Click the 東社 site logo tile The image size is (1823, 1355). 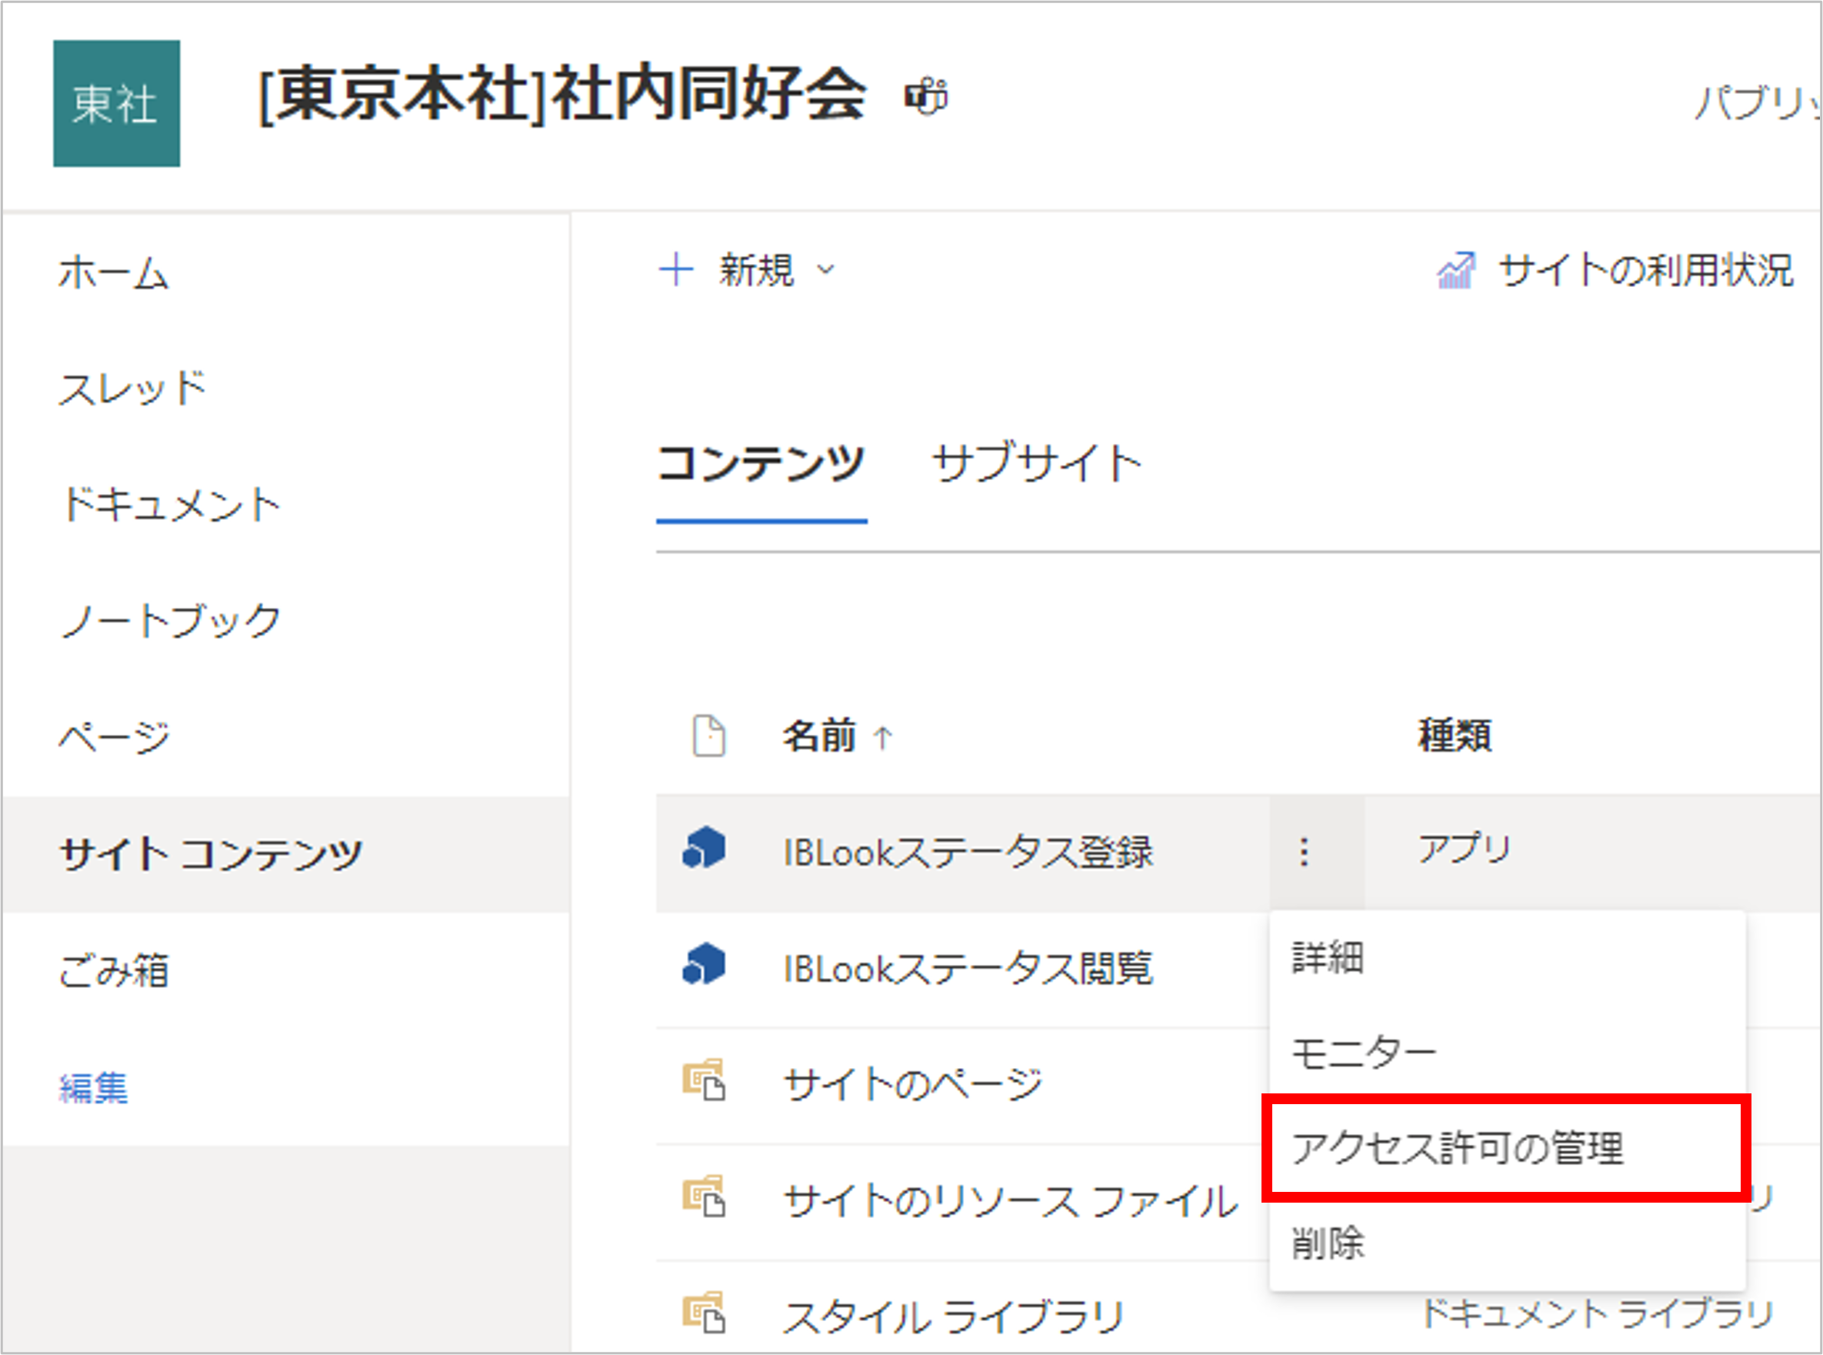pyautogui.click(x=116, y=103)
